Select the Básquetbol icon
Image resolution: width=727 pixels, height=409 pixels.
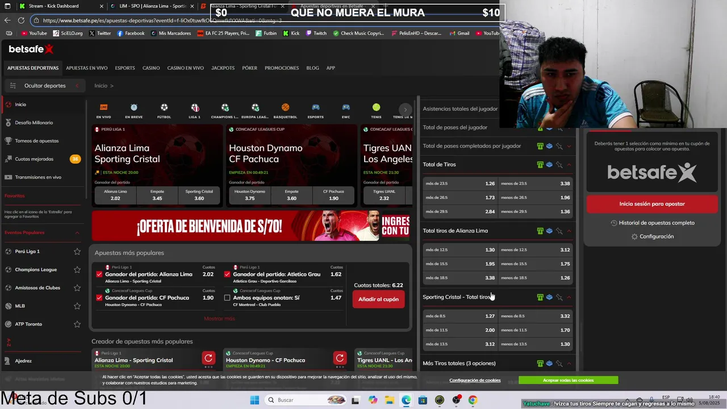(x=285, y=107)
